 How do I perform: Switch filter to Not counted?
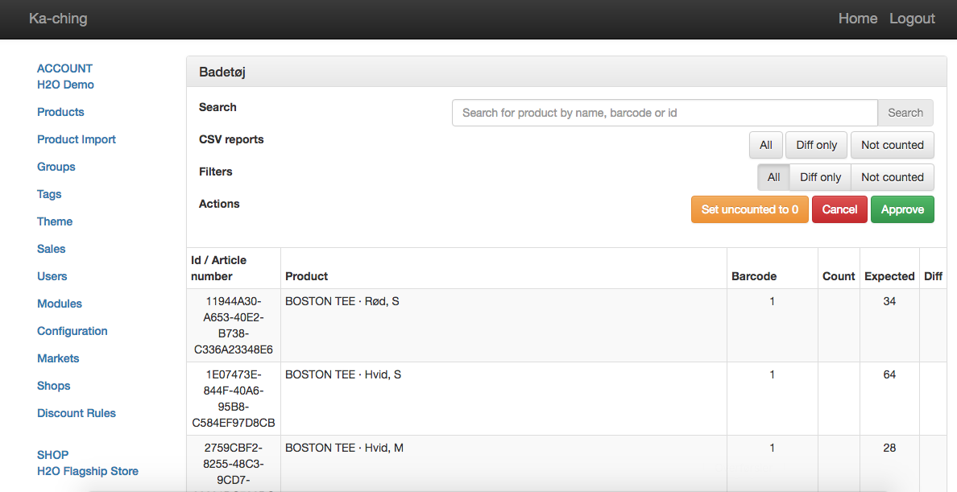click(892, 177)
